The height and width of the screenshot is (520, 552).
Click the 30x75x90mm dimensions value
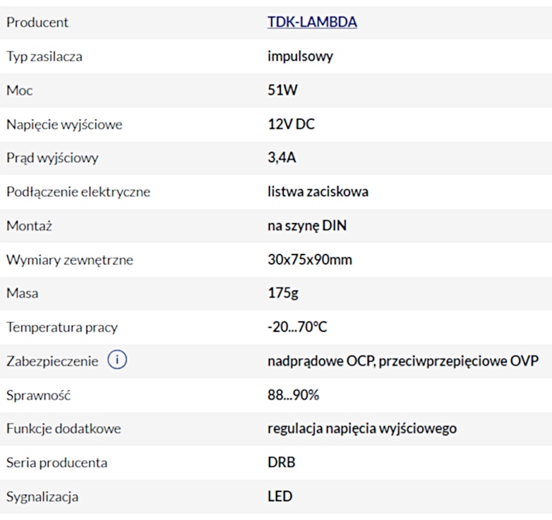coord(310,260)
